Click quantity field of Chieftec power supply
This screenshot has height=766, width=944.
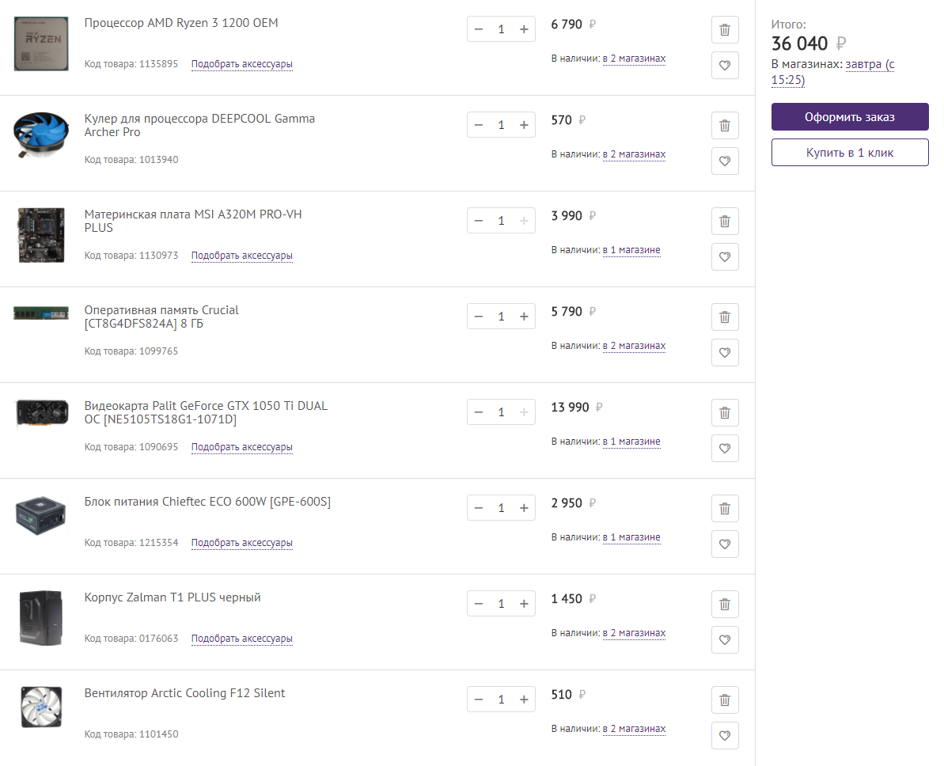[x=501, y=508]
